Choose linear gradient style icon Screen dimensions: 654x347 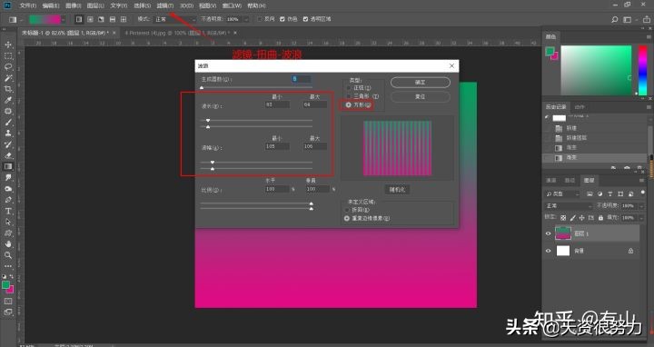(79, 19)
